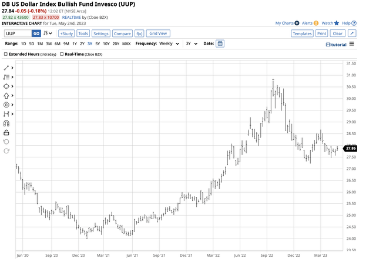Screen dimensions: 376x265
Task: Open the Tools button
Action: tap(83, 33)
